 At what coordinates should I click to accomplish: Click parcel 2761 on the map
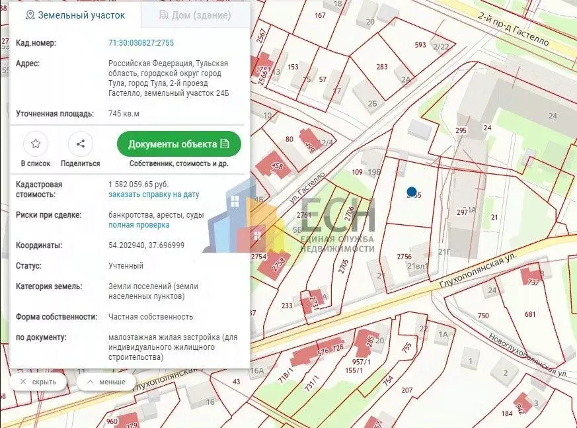(x=304, y=215)
